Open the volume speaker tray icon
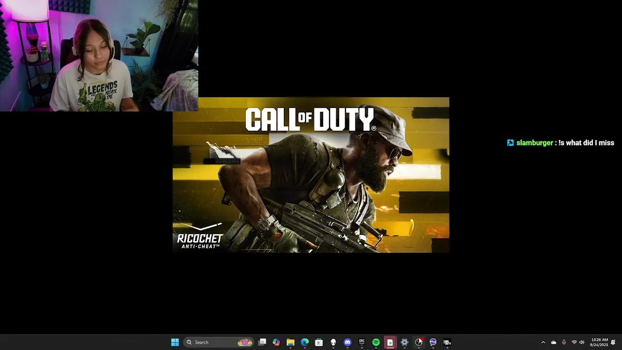The image size is (622, 350). point(582,342)
